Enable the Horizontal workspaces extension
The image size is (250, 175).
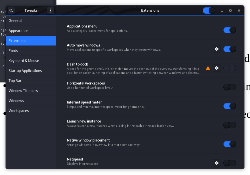pos(229,87)
